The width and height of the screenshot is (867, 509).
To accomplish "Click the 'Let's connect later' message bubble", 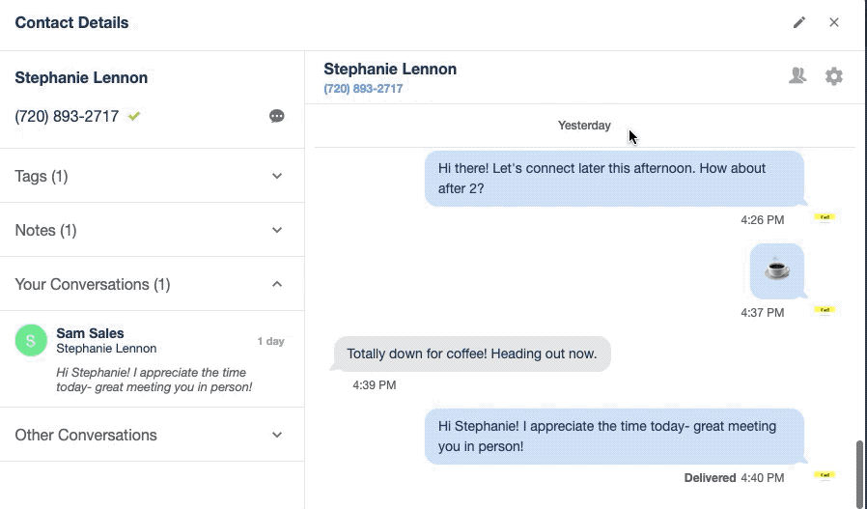I will coord(614,179).
